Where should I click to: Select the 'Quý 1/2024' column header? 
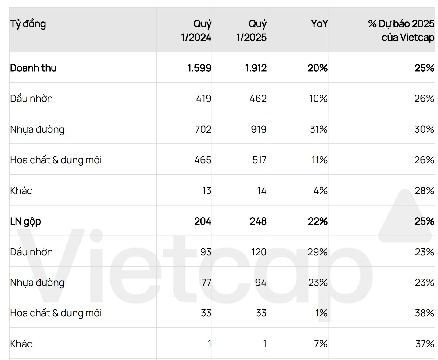[x=196, y=30]
